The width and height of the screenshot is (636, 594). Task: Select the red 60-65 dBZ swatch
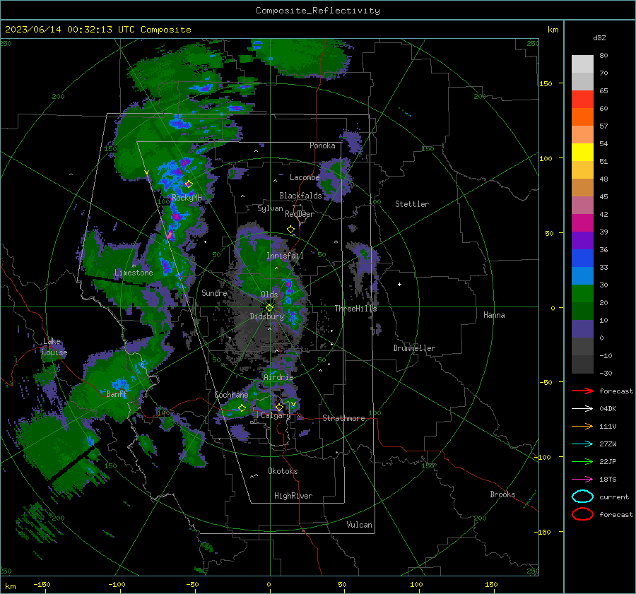tap(582, 100)
